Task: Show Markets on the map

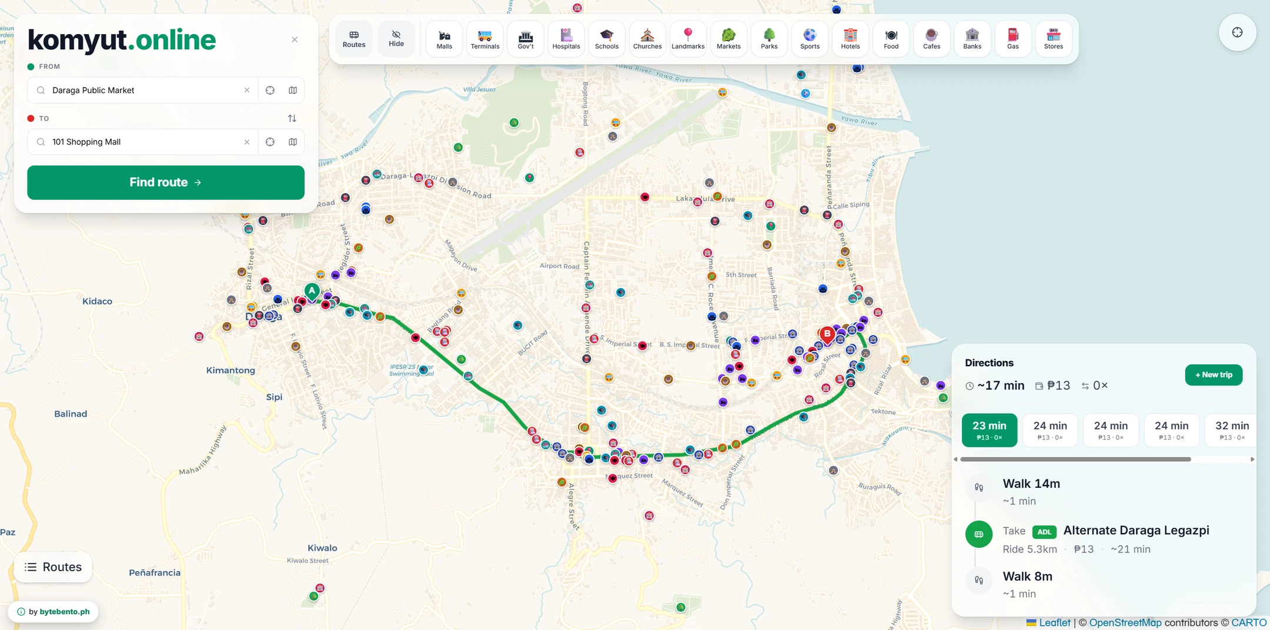Action: coord(728,39)
